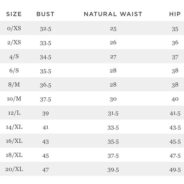The width and height of the screenshot is (184, 184).
Task: Select the 12/L size label
Action: [x=14, y=113]
